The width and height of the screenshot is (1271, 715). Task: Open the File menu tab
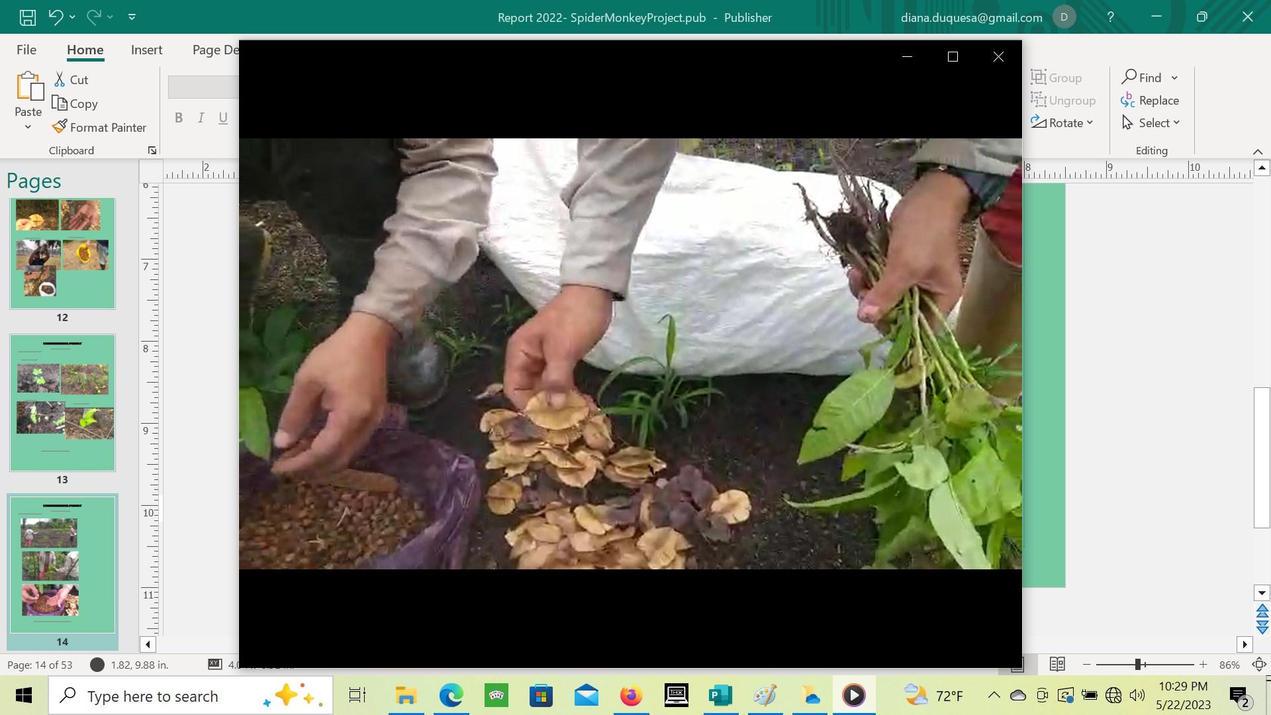click(x=26, y=50)
